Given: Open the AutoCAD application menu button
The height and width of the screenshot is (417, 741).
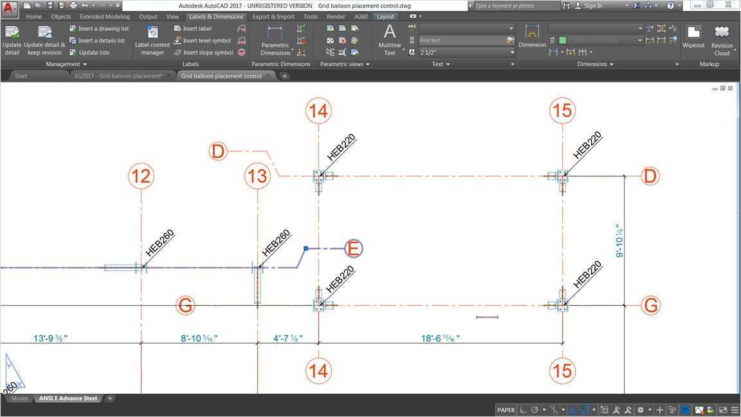Looking at the screenshot, I should coord(9,7).
